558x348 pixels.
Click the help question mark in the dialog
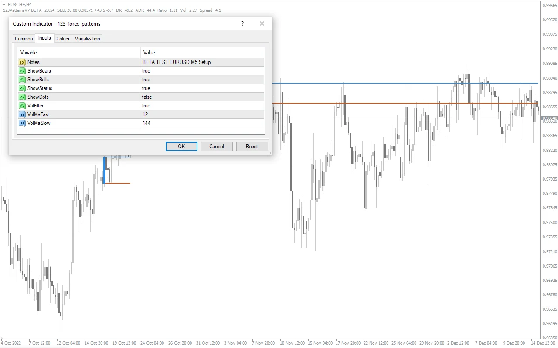point(242,24)
